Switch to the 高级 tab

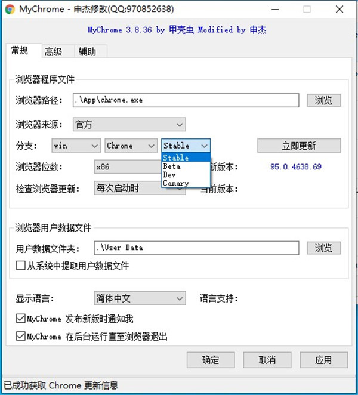(x=53, y=52)
